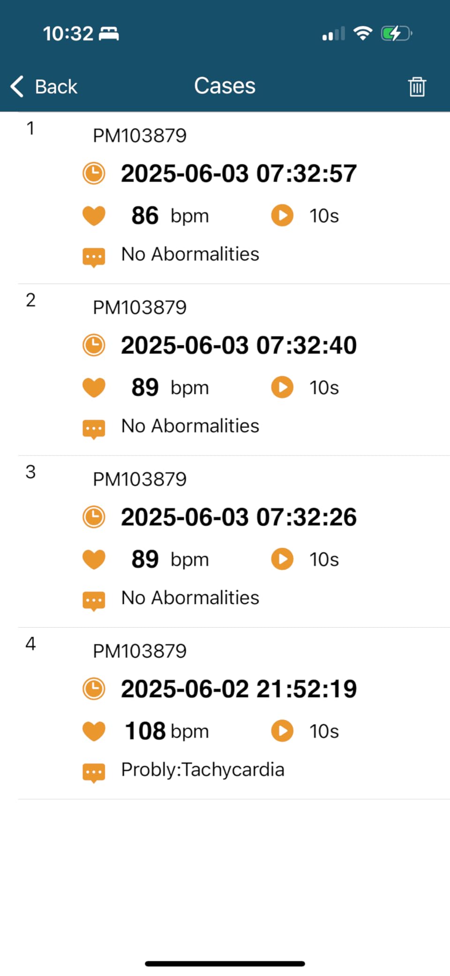Viewport: 450px width, 976px height.
Task: Select the PM103879 label in case 4
Action: (x=140, y=651)
